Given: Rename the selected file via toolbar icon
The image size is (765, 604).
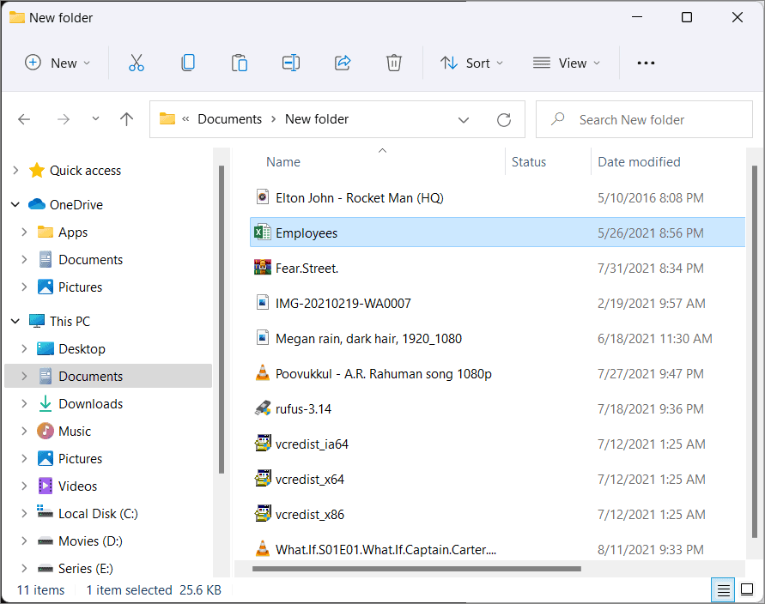Looking at the screenshot, I should click(x=290, y=62).
